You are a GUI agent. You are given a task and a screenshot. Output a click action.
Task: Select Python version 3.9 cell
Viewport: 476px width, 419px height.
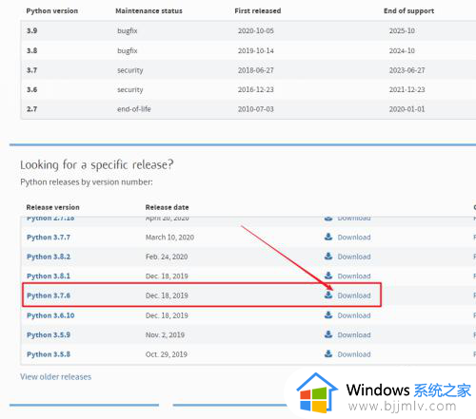tap(32, 30)
